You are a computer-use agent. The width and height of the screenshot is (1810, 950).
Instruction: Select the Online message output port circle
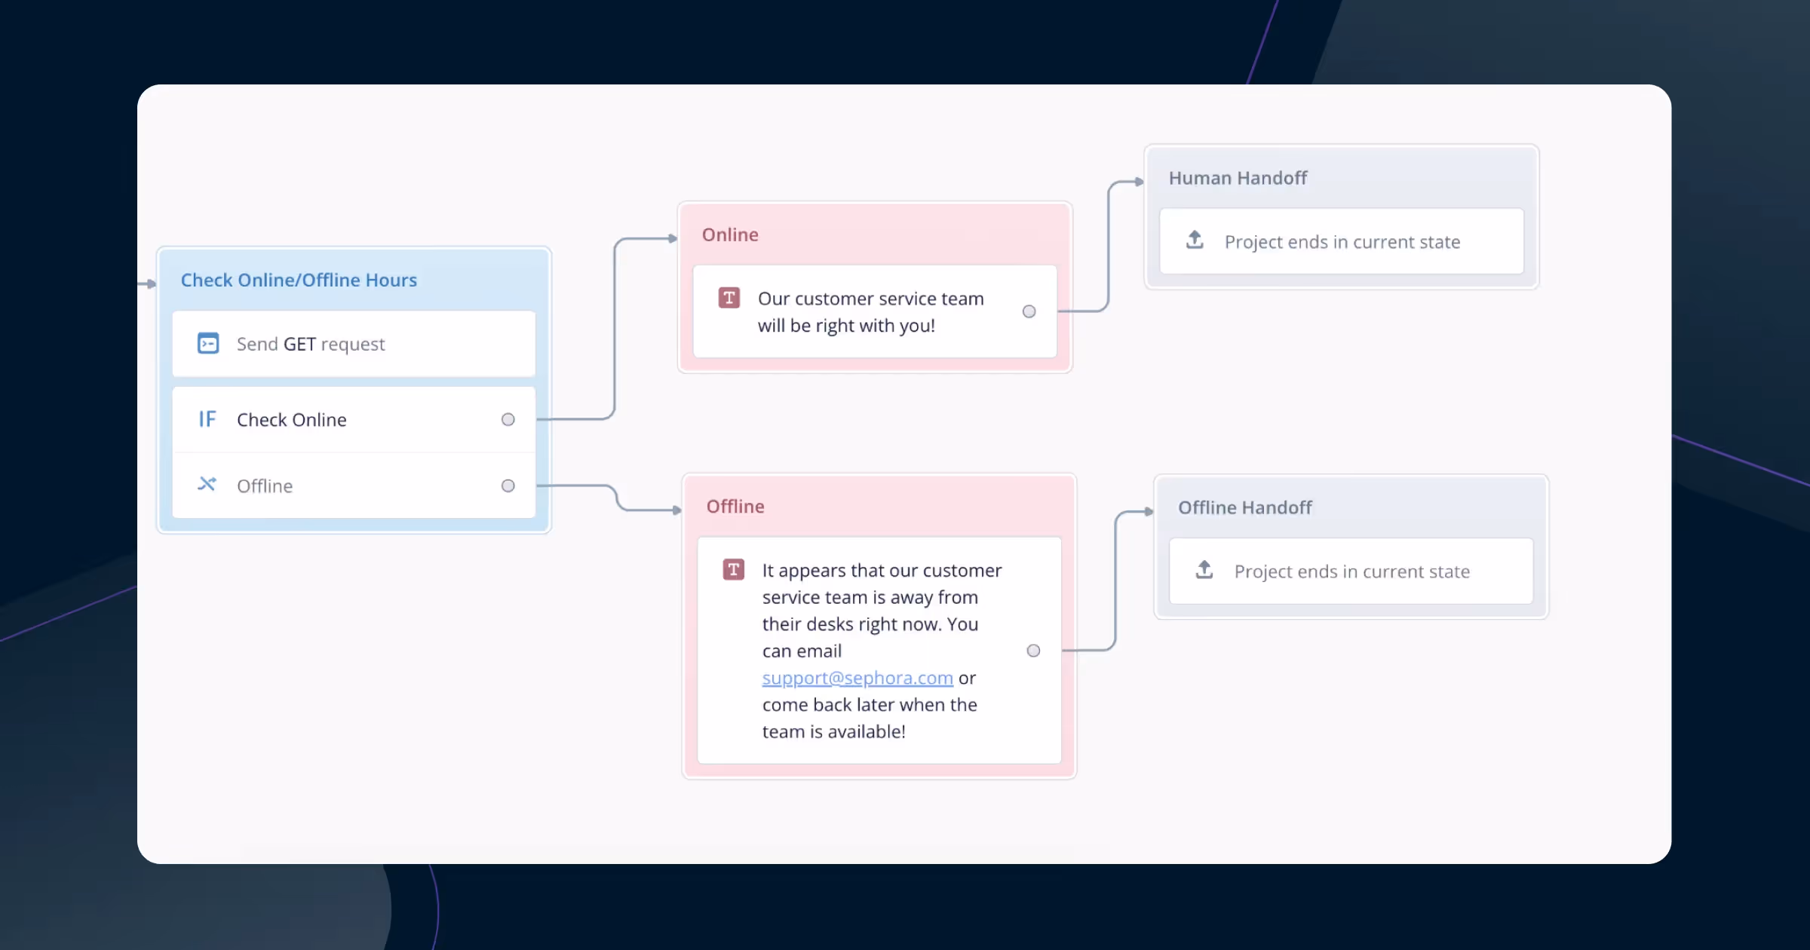click(1029, 311)
